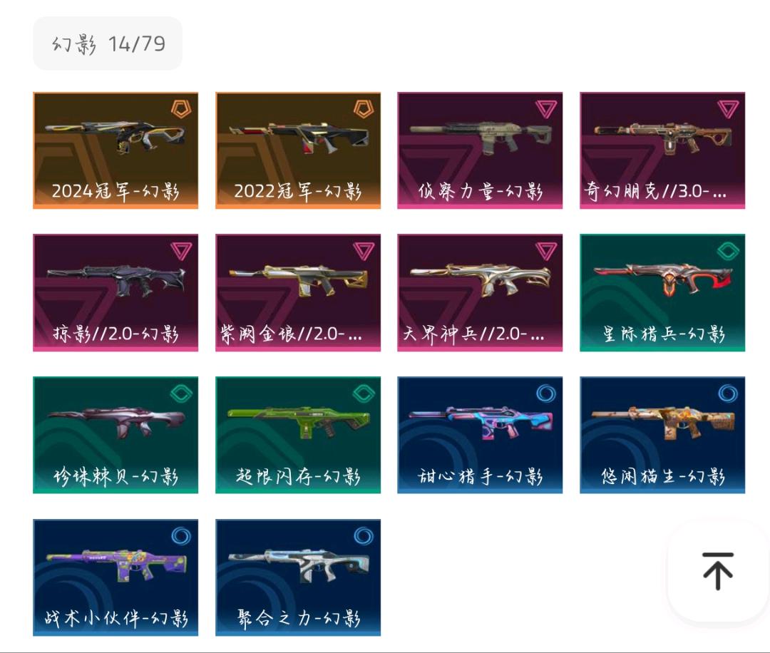This screenshot has height=653, width=770.
Task: Select the 悠闲猫生-幻影 skin card
Action: 662,435
